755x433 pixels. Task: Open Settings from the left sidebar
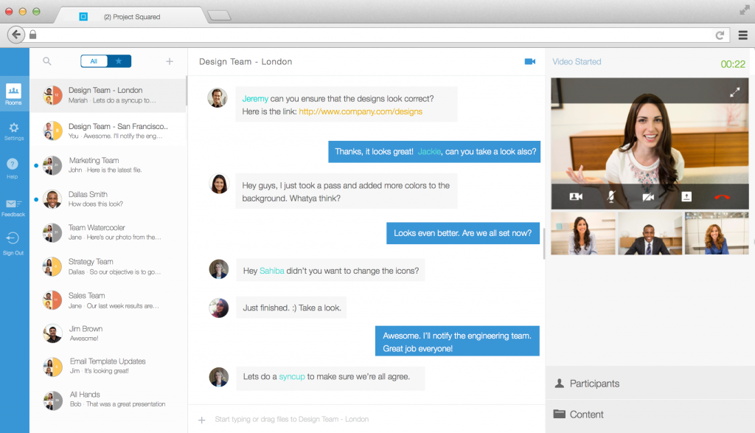(x=13, y=130)
